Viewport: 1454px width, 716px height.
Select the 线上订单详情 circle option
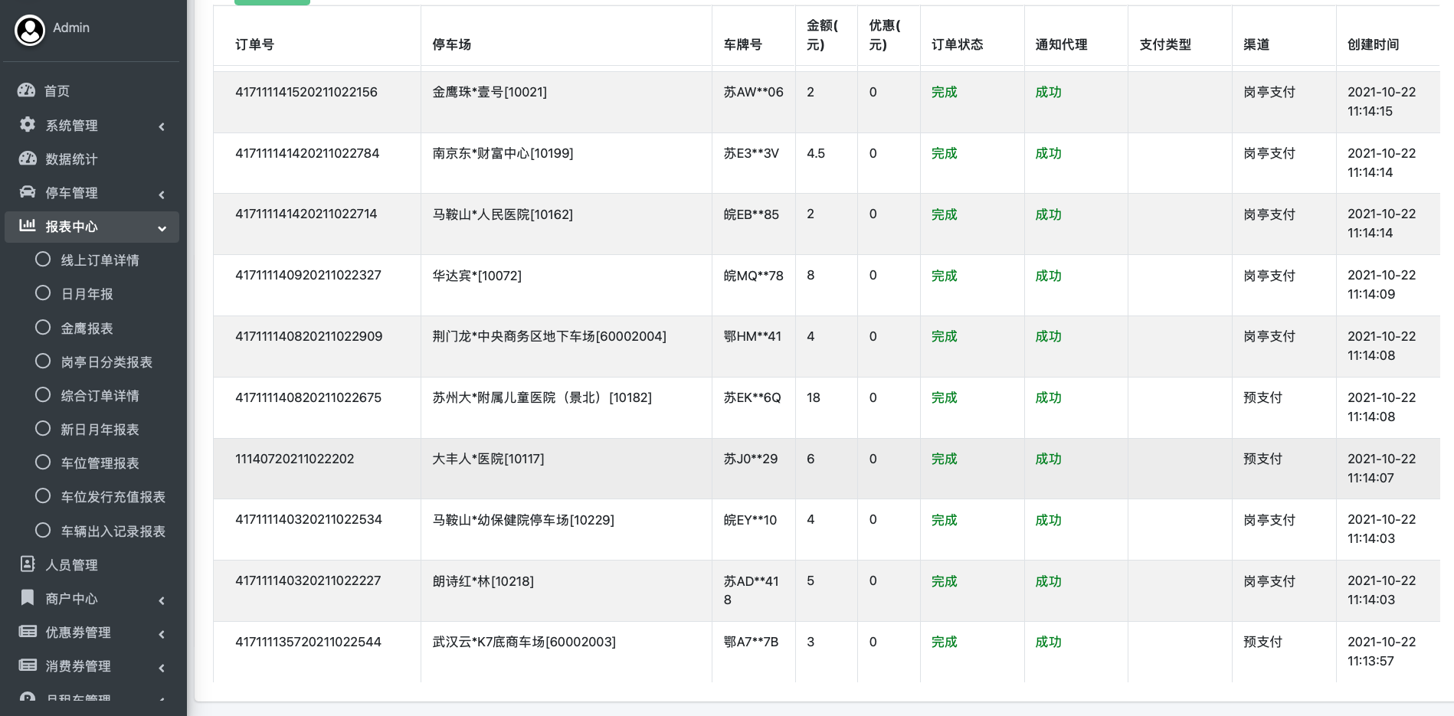point(43,260)
